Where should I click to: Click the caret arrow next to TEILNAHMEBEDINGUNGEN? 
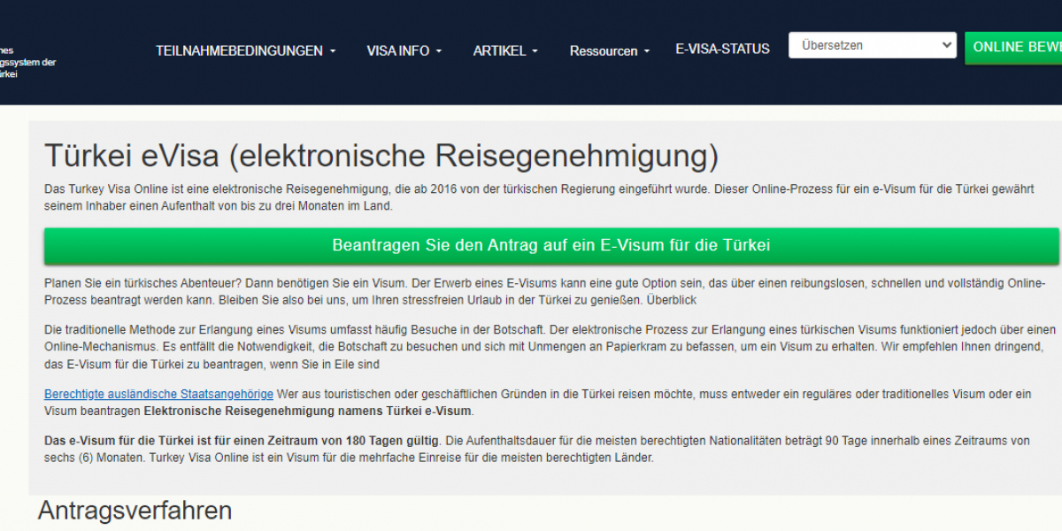[333, 52]
